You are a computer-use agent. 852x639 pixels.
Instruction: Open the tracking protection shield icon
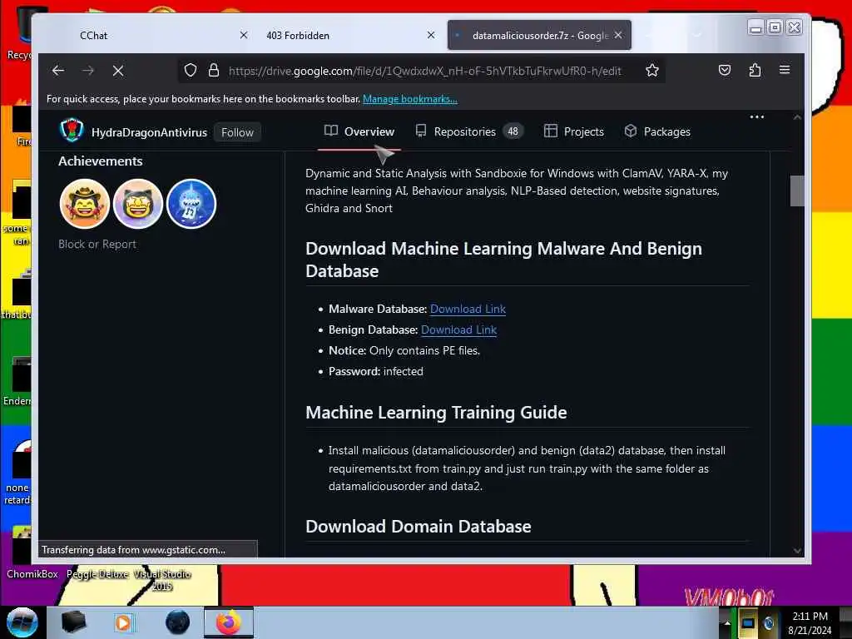(191, 71)
